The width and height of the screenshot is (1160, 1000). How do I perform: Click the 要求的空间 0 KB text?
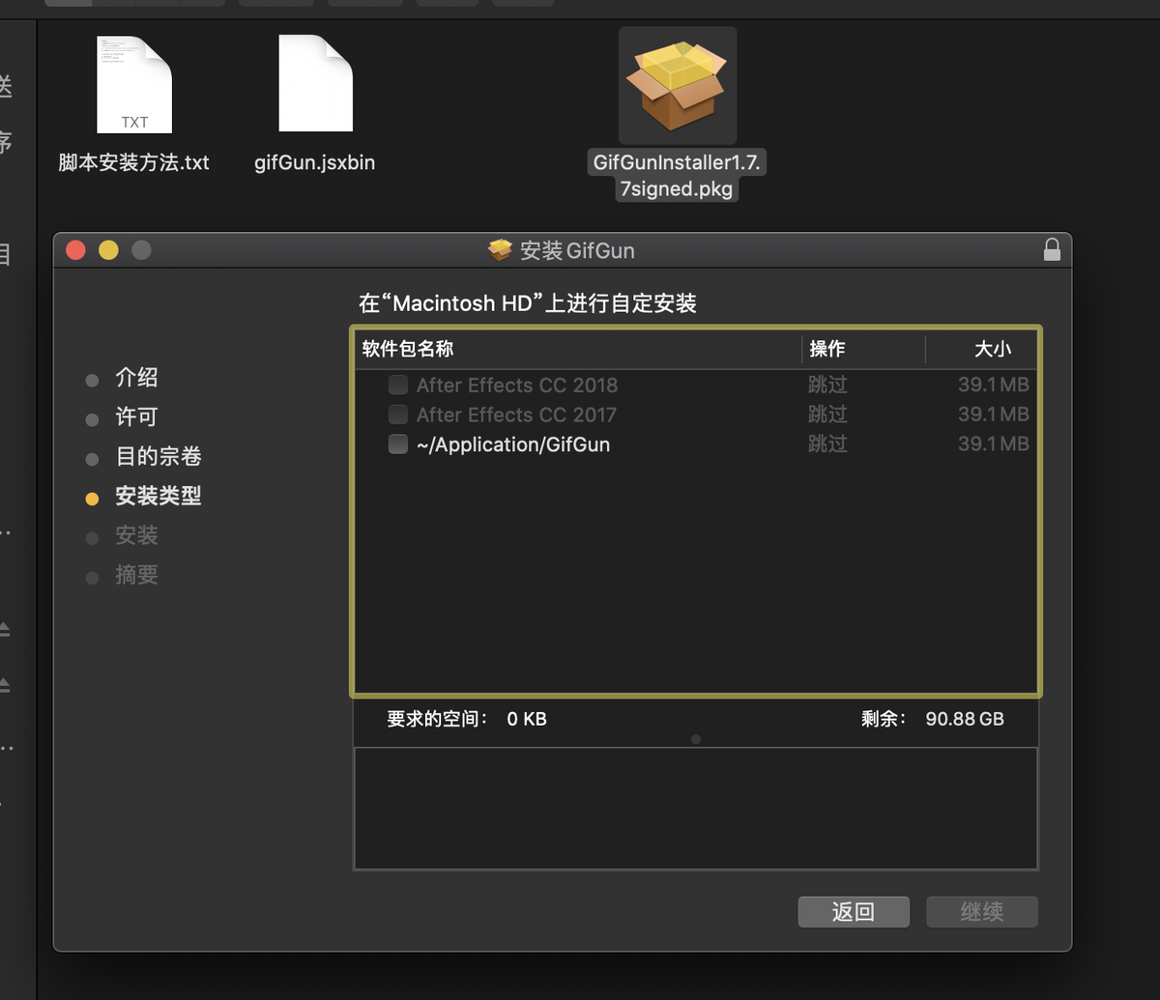coord(467,719)
